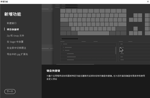Click the command list vertical scrollbar
This screenshot has width=150, height=98.
coord(116,50)
